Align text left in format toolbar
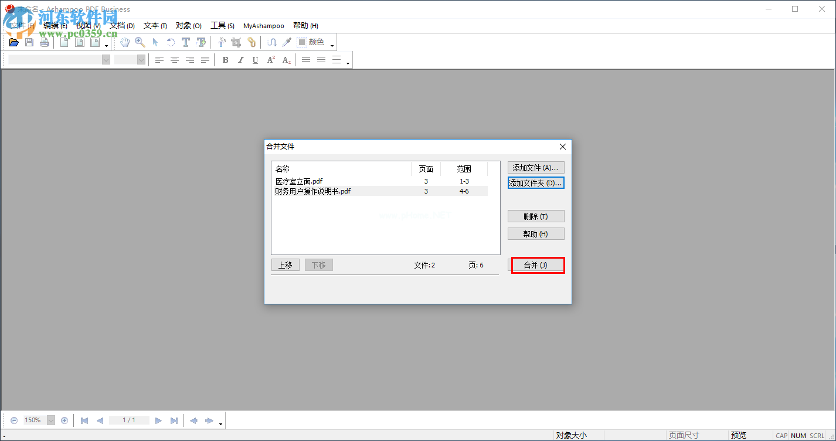 tap(159, 60)
